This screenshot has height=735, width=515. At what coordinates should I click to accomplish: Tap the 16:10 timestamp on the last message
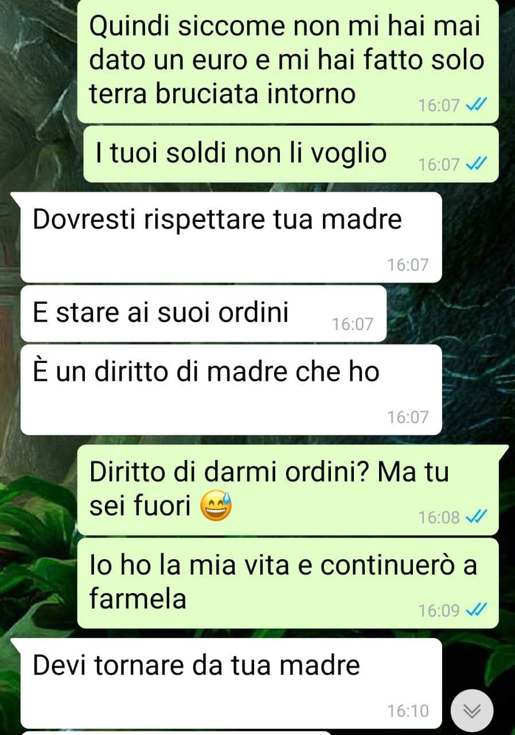408,711
